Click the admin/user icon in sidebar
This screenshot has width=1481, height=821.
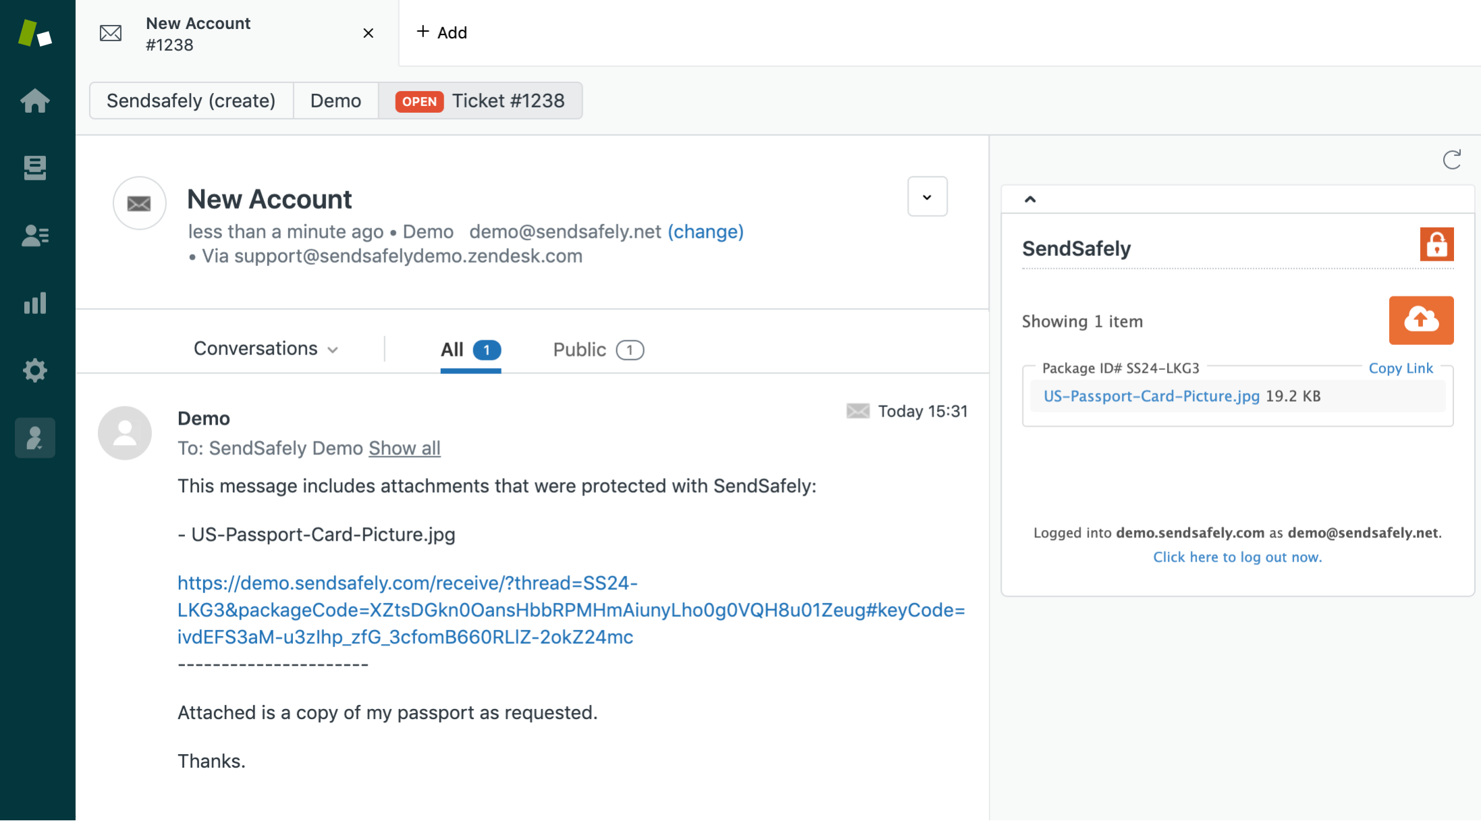(36, 437)
